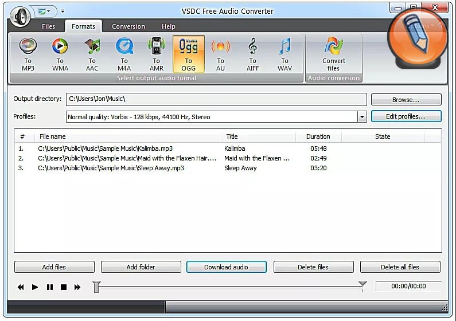Sort by the Title column header
The width and height of the screenshot is (456, 321).
pos(259,136)
